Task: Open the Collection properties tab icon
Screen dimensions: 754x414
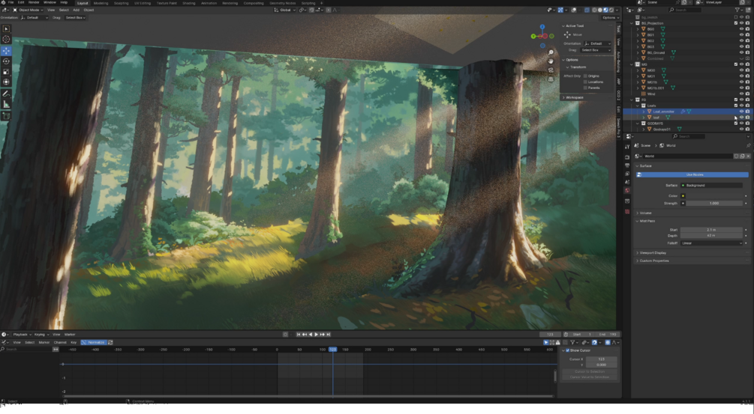Action: pyautogui.click(x=627, y=201)
